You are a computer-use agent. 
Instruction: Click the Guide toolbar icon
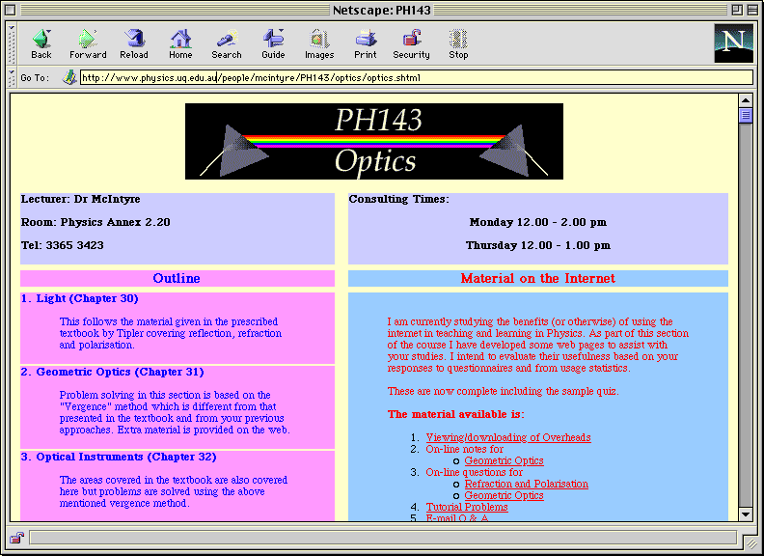pyautogui.click(x=273, y=42)
